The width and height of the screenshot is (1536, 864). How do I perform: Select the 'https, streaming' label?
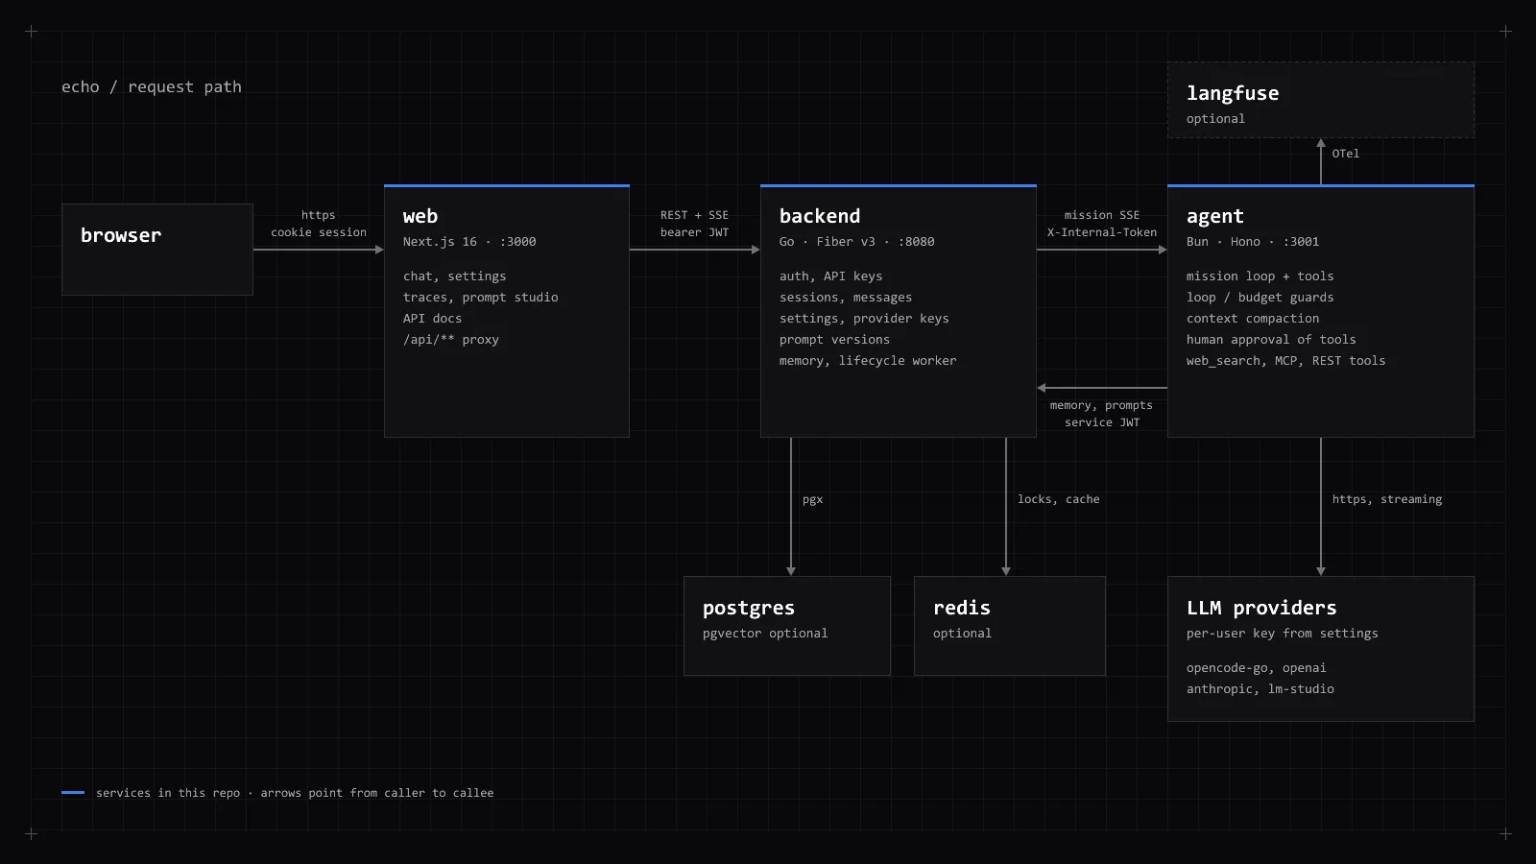click(x=1387, y=499)
